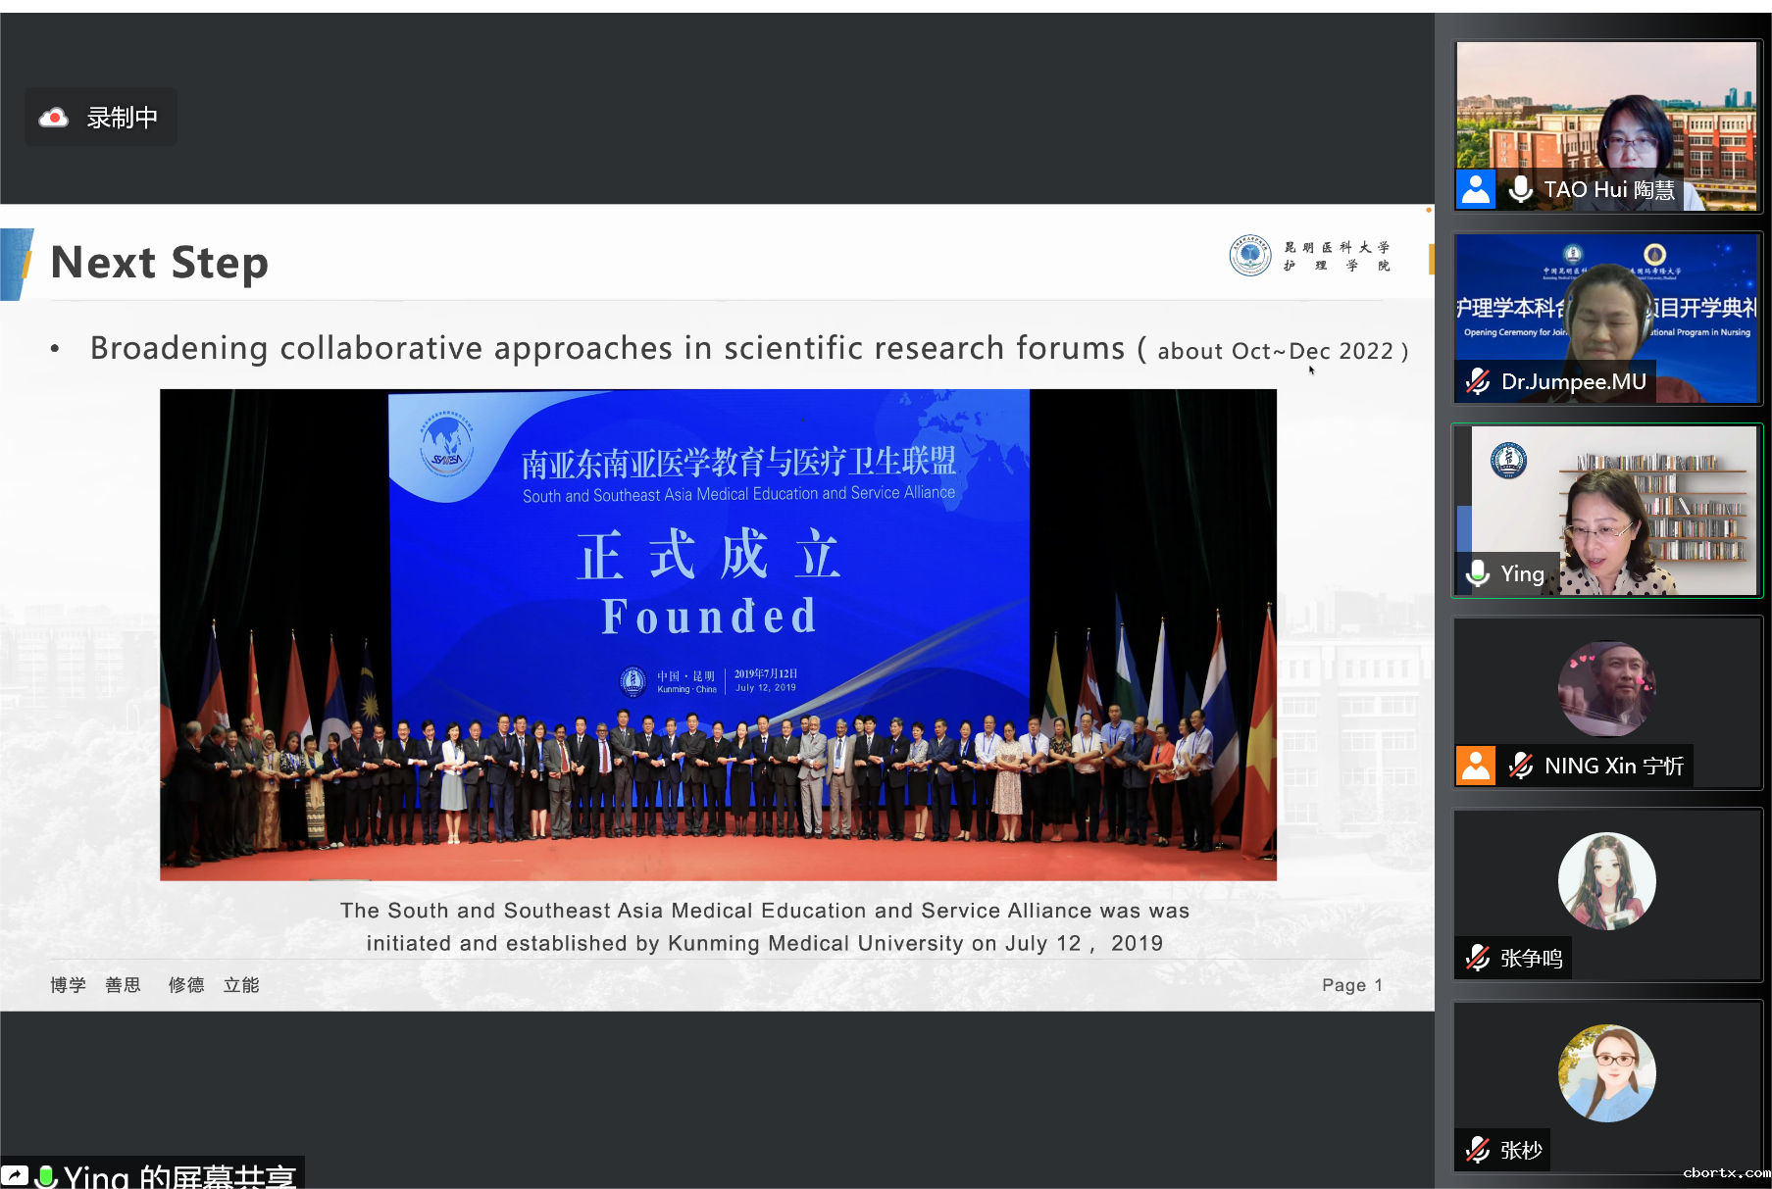Image resolution: width=1772 pixels, height=1189 pixels.
Task: Click the alliance founding group photo on the slide
Action: (x=718, y=634)
